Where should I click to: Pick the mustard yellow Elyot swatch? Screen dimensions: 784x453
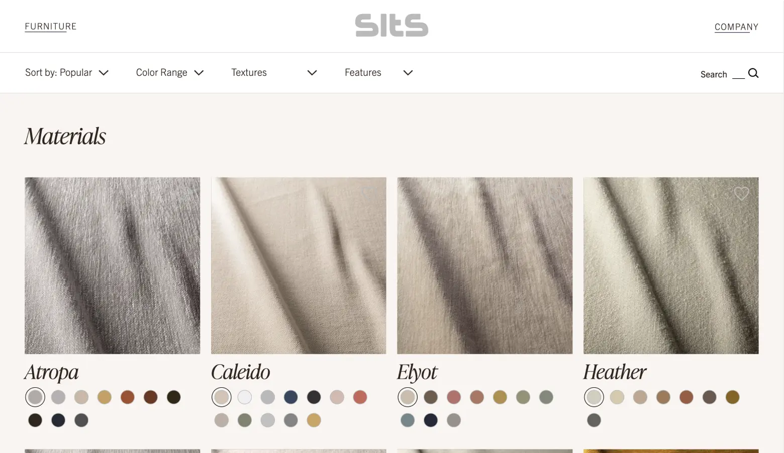click(x=500, y=397)
